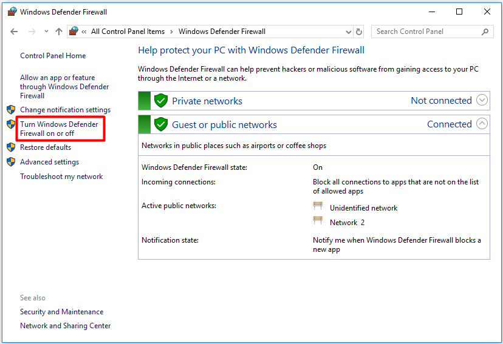Open the address bar history dropdown
The image size is (503, 344).
pos(348,32)
